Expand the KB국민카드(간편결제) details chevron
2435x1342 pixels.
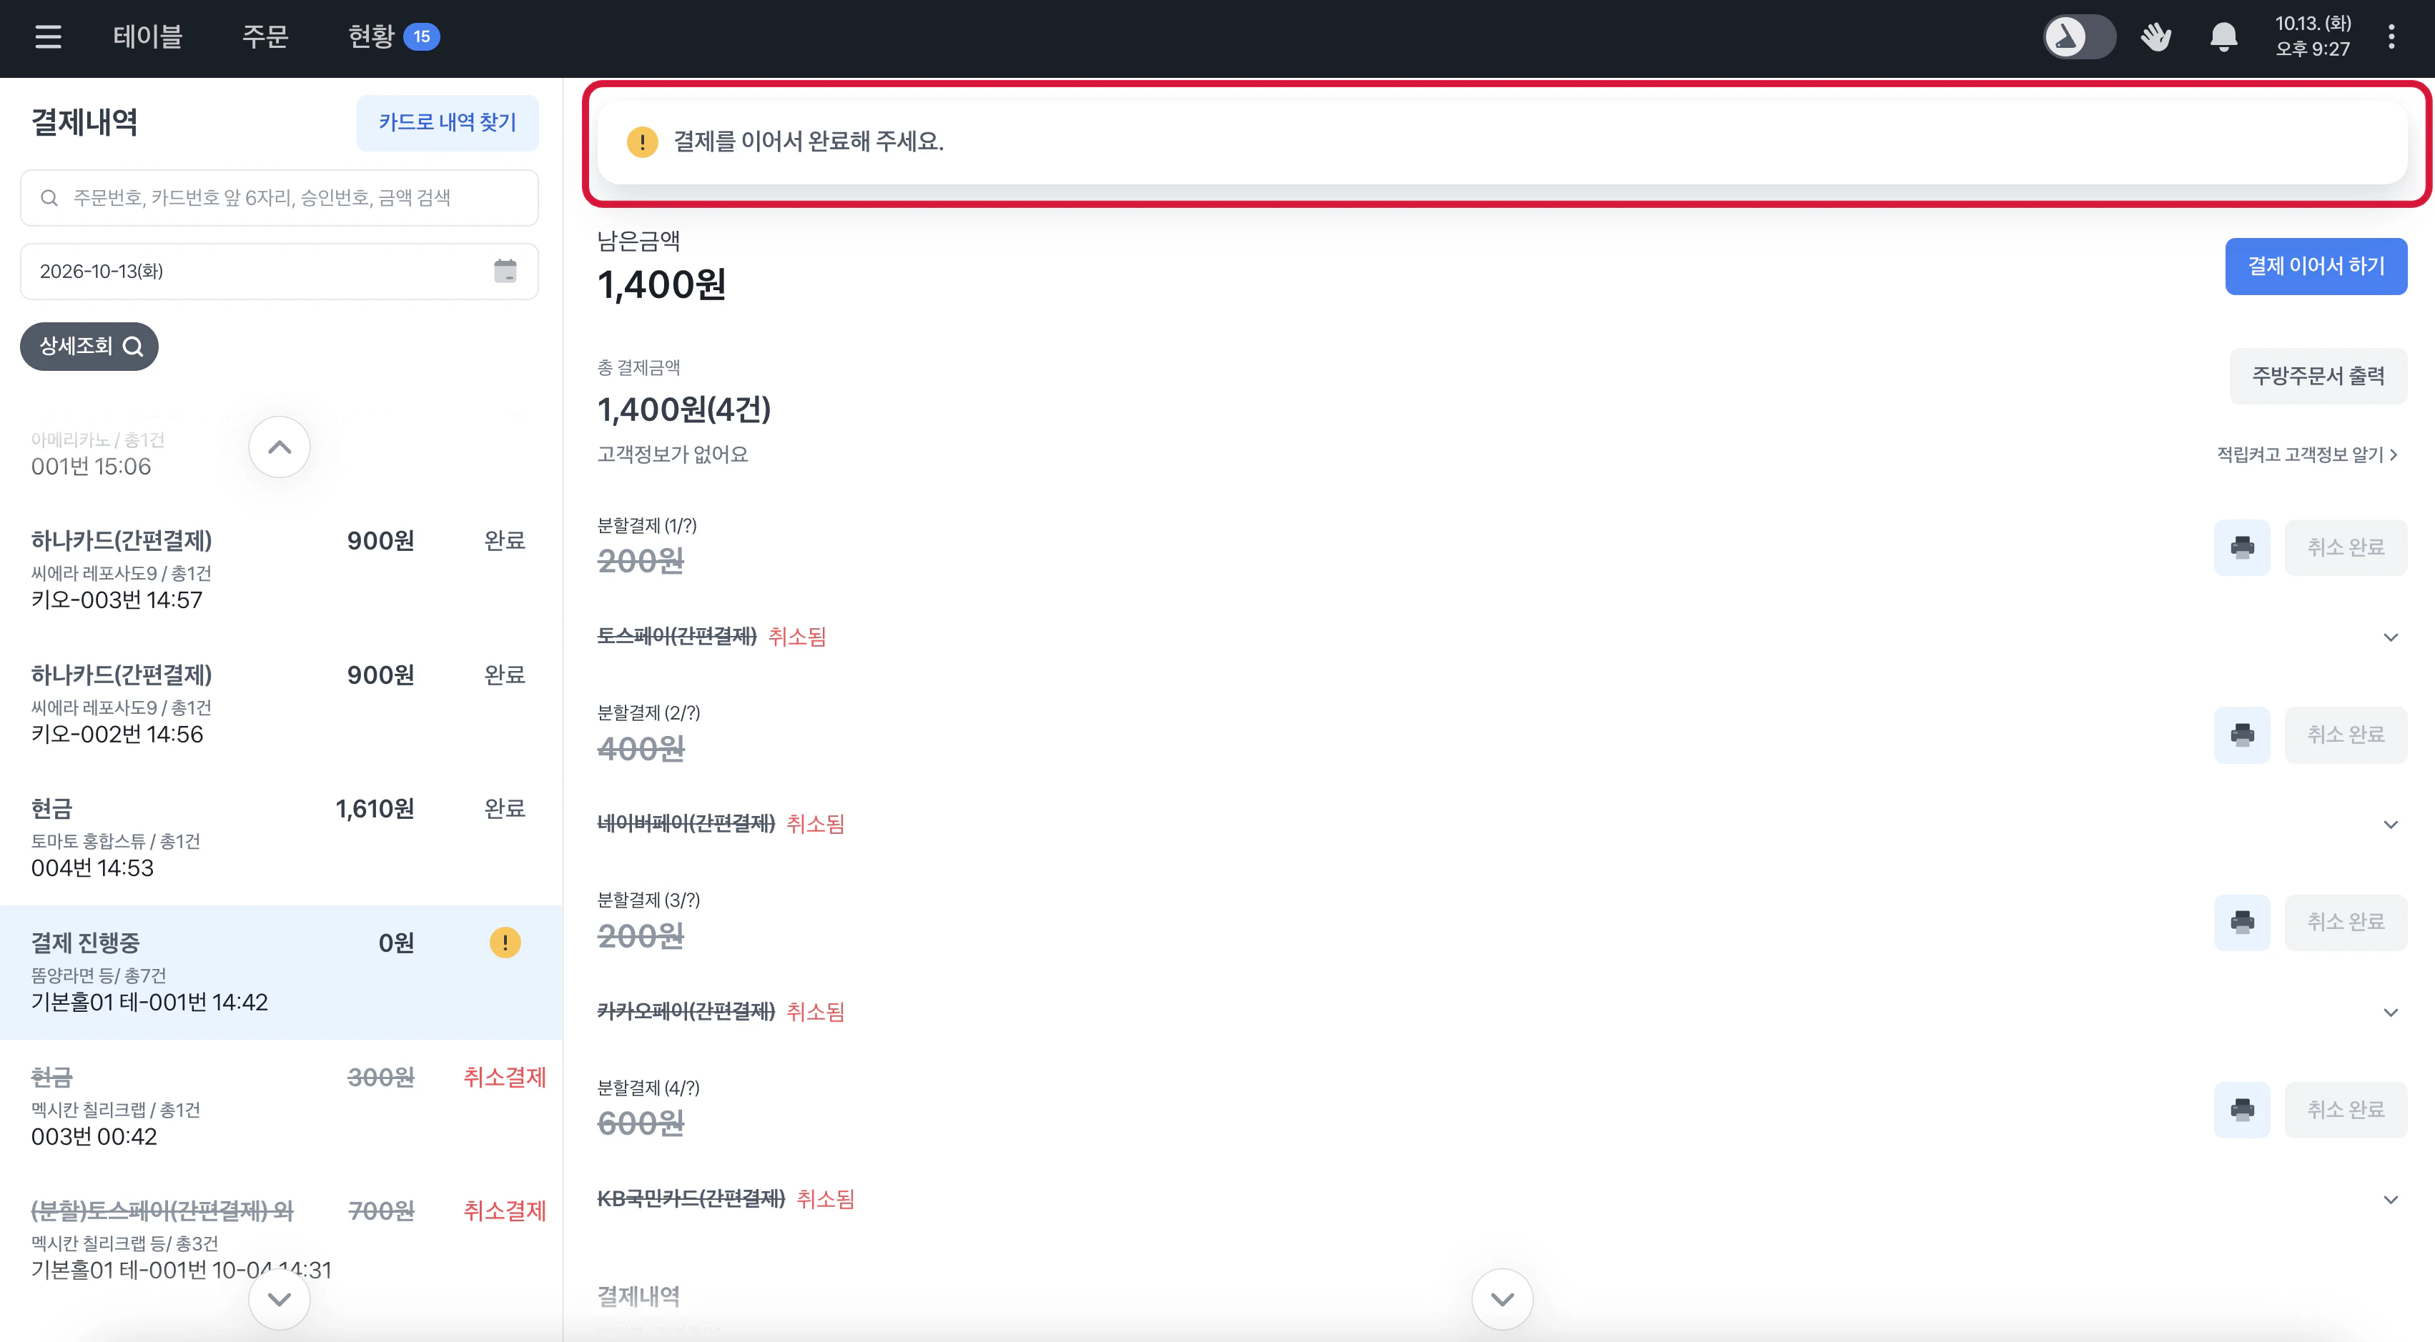[x=2391, y=1199]
